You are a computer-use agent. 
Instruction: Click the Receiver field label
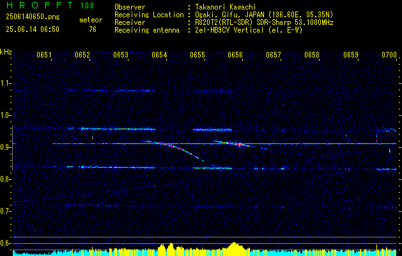[x=130, y=22]
